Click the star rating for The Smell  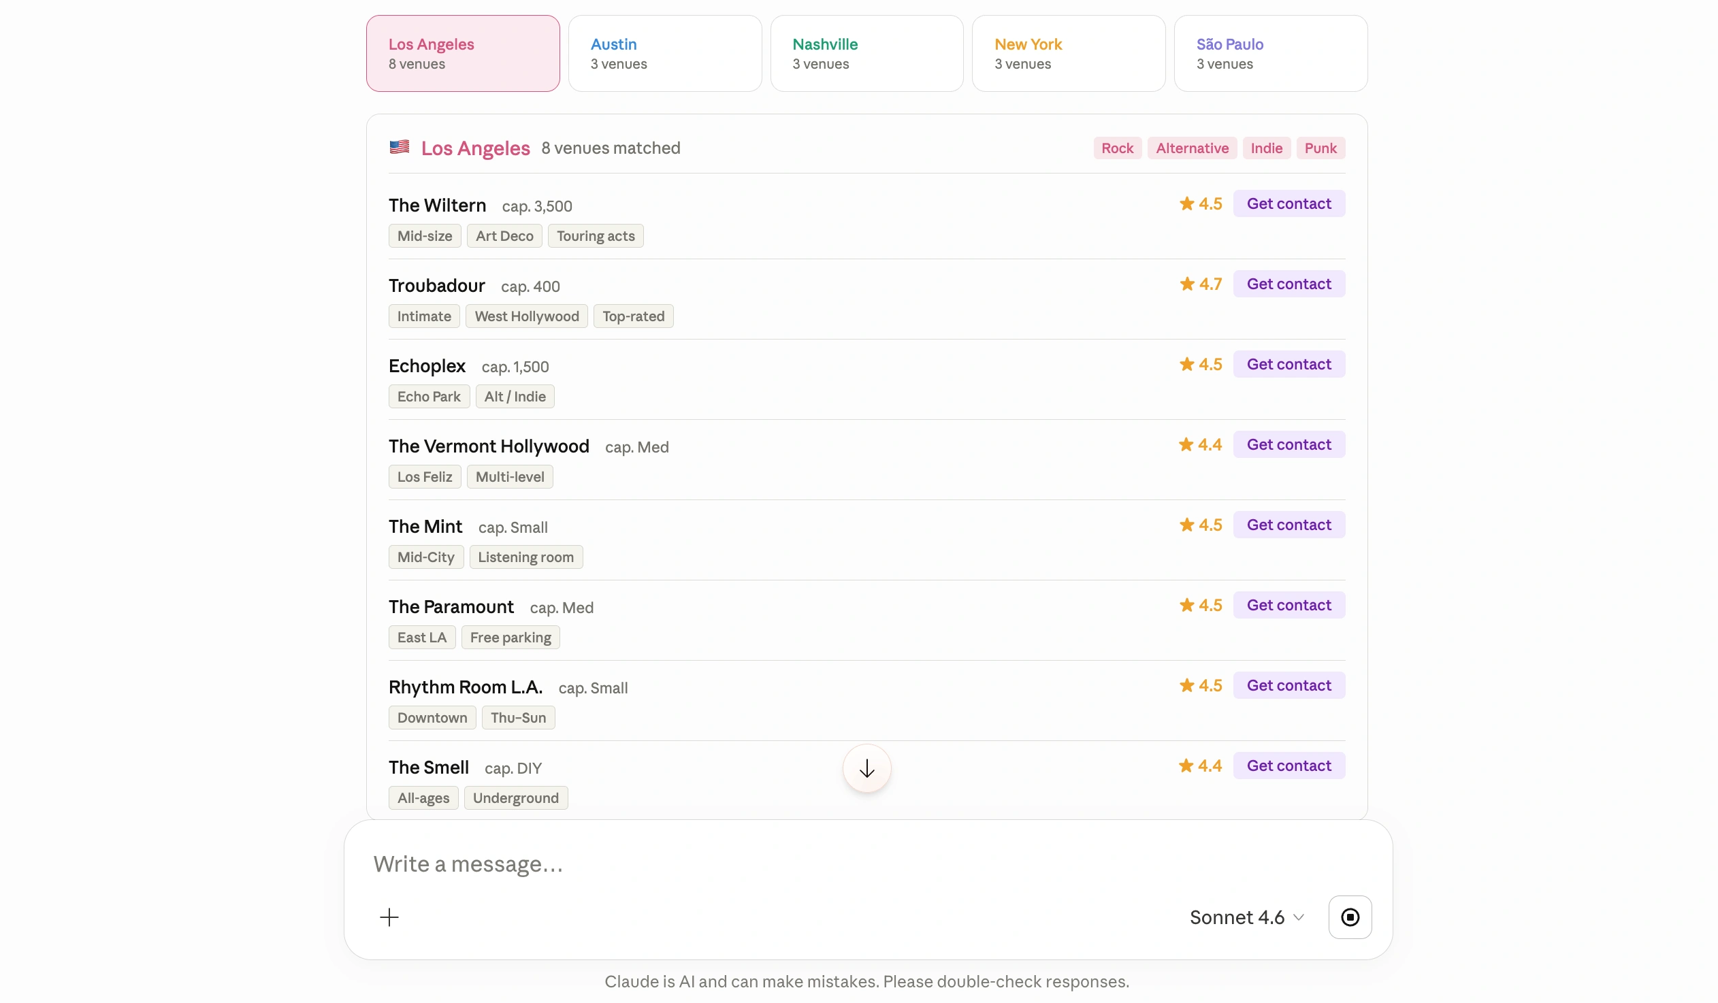1201,766
